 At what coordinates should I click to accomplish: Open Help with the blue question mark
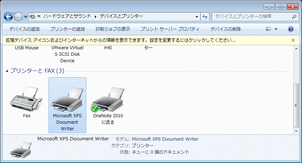coord(291,29)
